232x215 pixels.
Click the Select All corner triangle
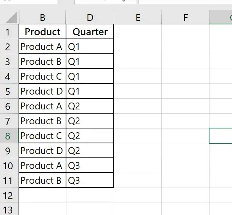pos(11,18)
